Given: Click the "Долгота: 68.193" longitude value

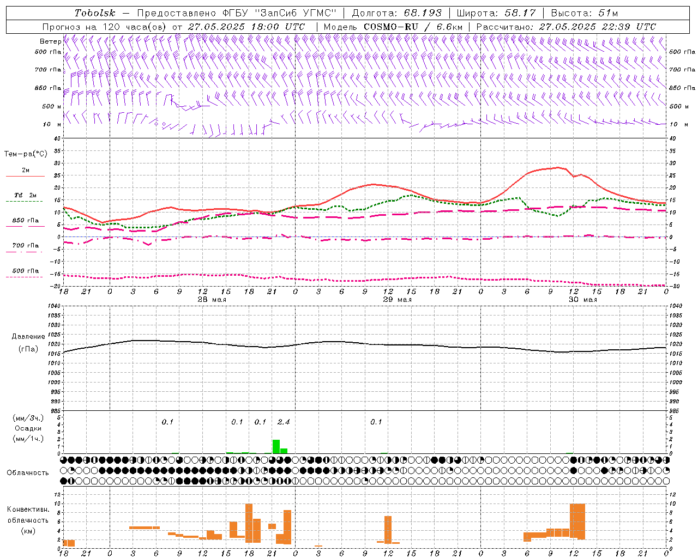Looking at the screenshot, I should pyautogui.click(x=397, y=13).
